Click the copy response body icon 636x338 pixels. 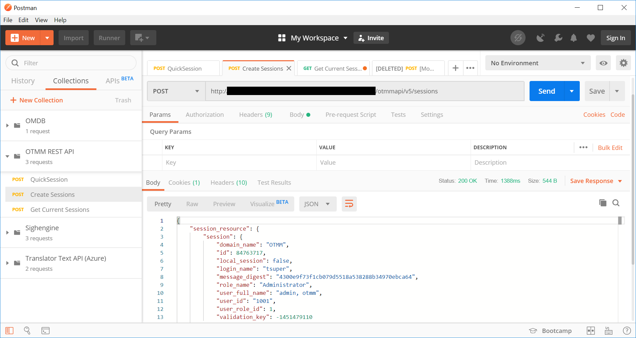coord(603,203)
